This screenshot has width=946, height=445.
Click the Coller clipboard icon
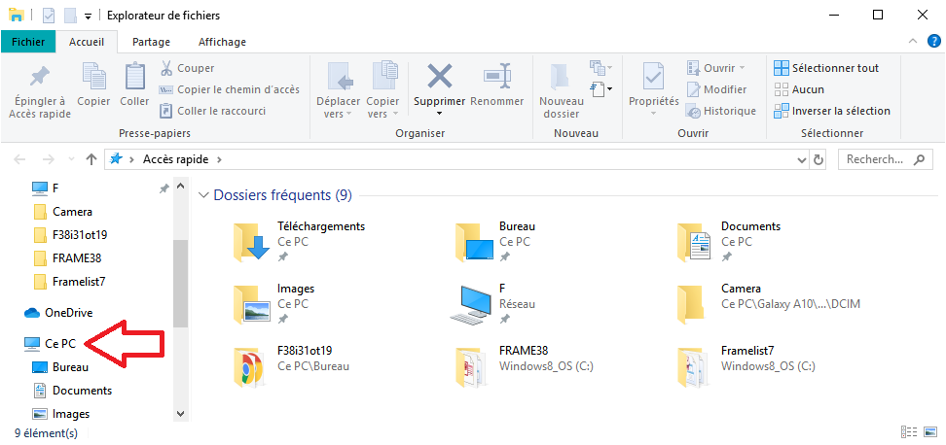134,77
